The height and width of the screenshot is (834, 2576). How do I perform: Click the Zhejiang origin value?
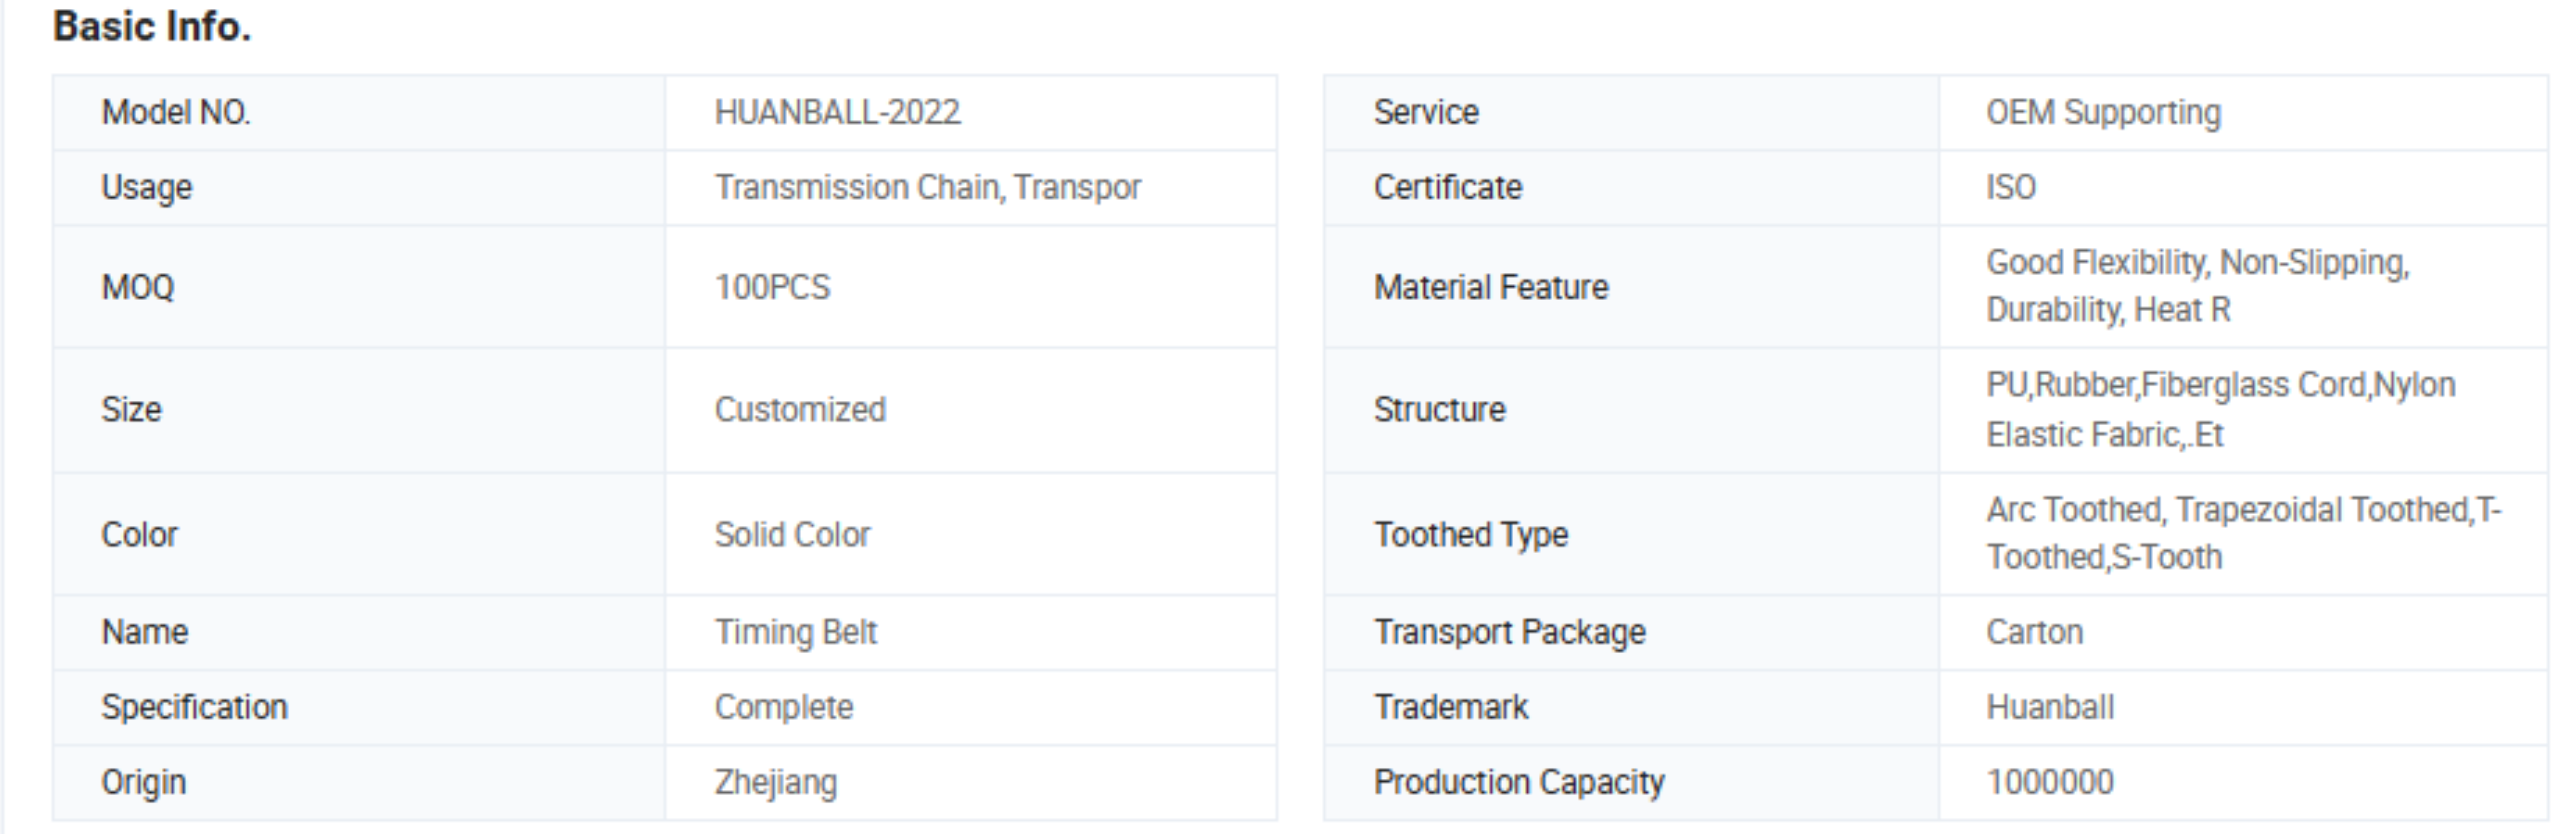pos(775,782)
